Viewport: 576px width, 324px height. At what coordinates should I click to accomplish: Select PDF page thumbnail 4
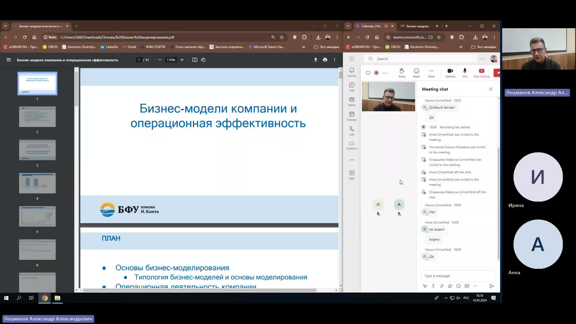tap(37, 183)
